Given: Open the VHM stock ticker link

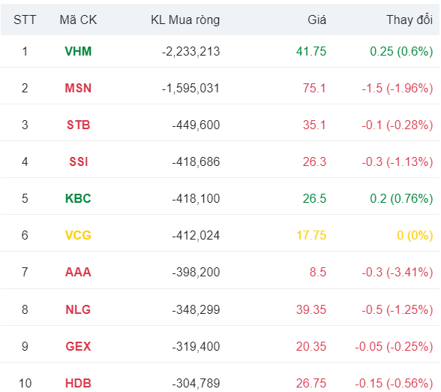Looking at the screenshot, I should [x=78, y=52].
